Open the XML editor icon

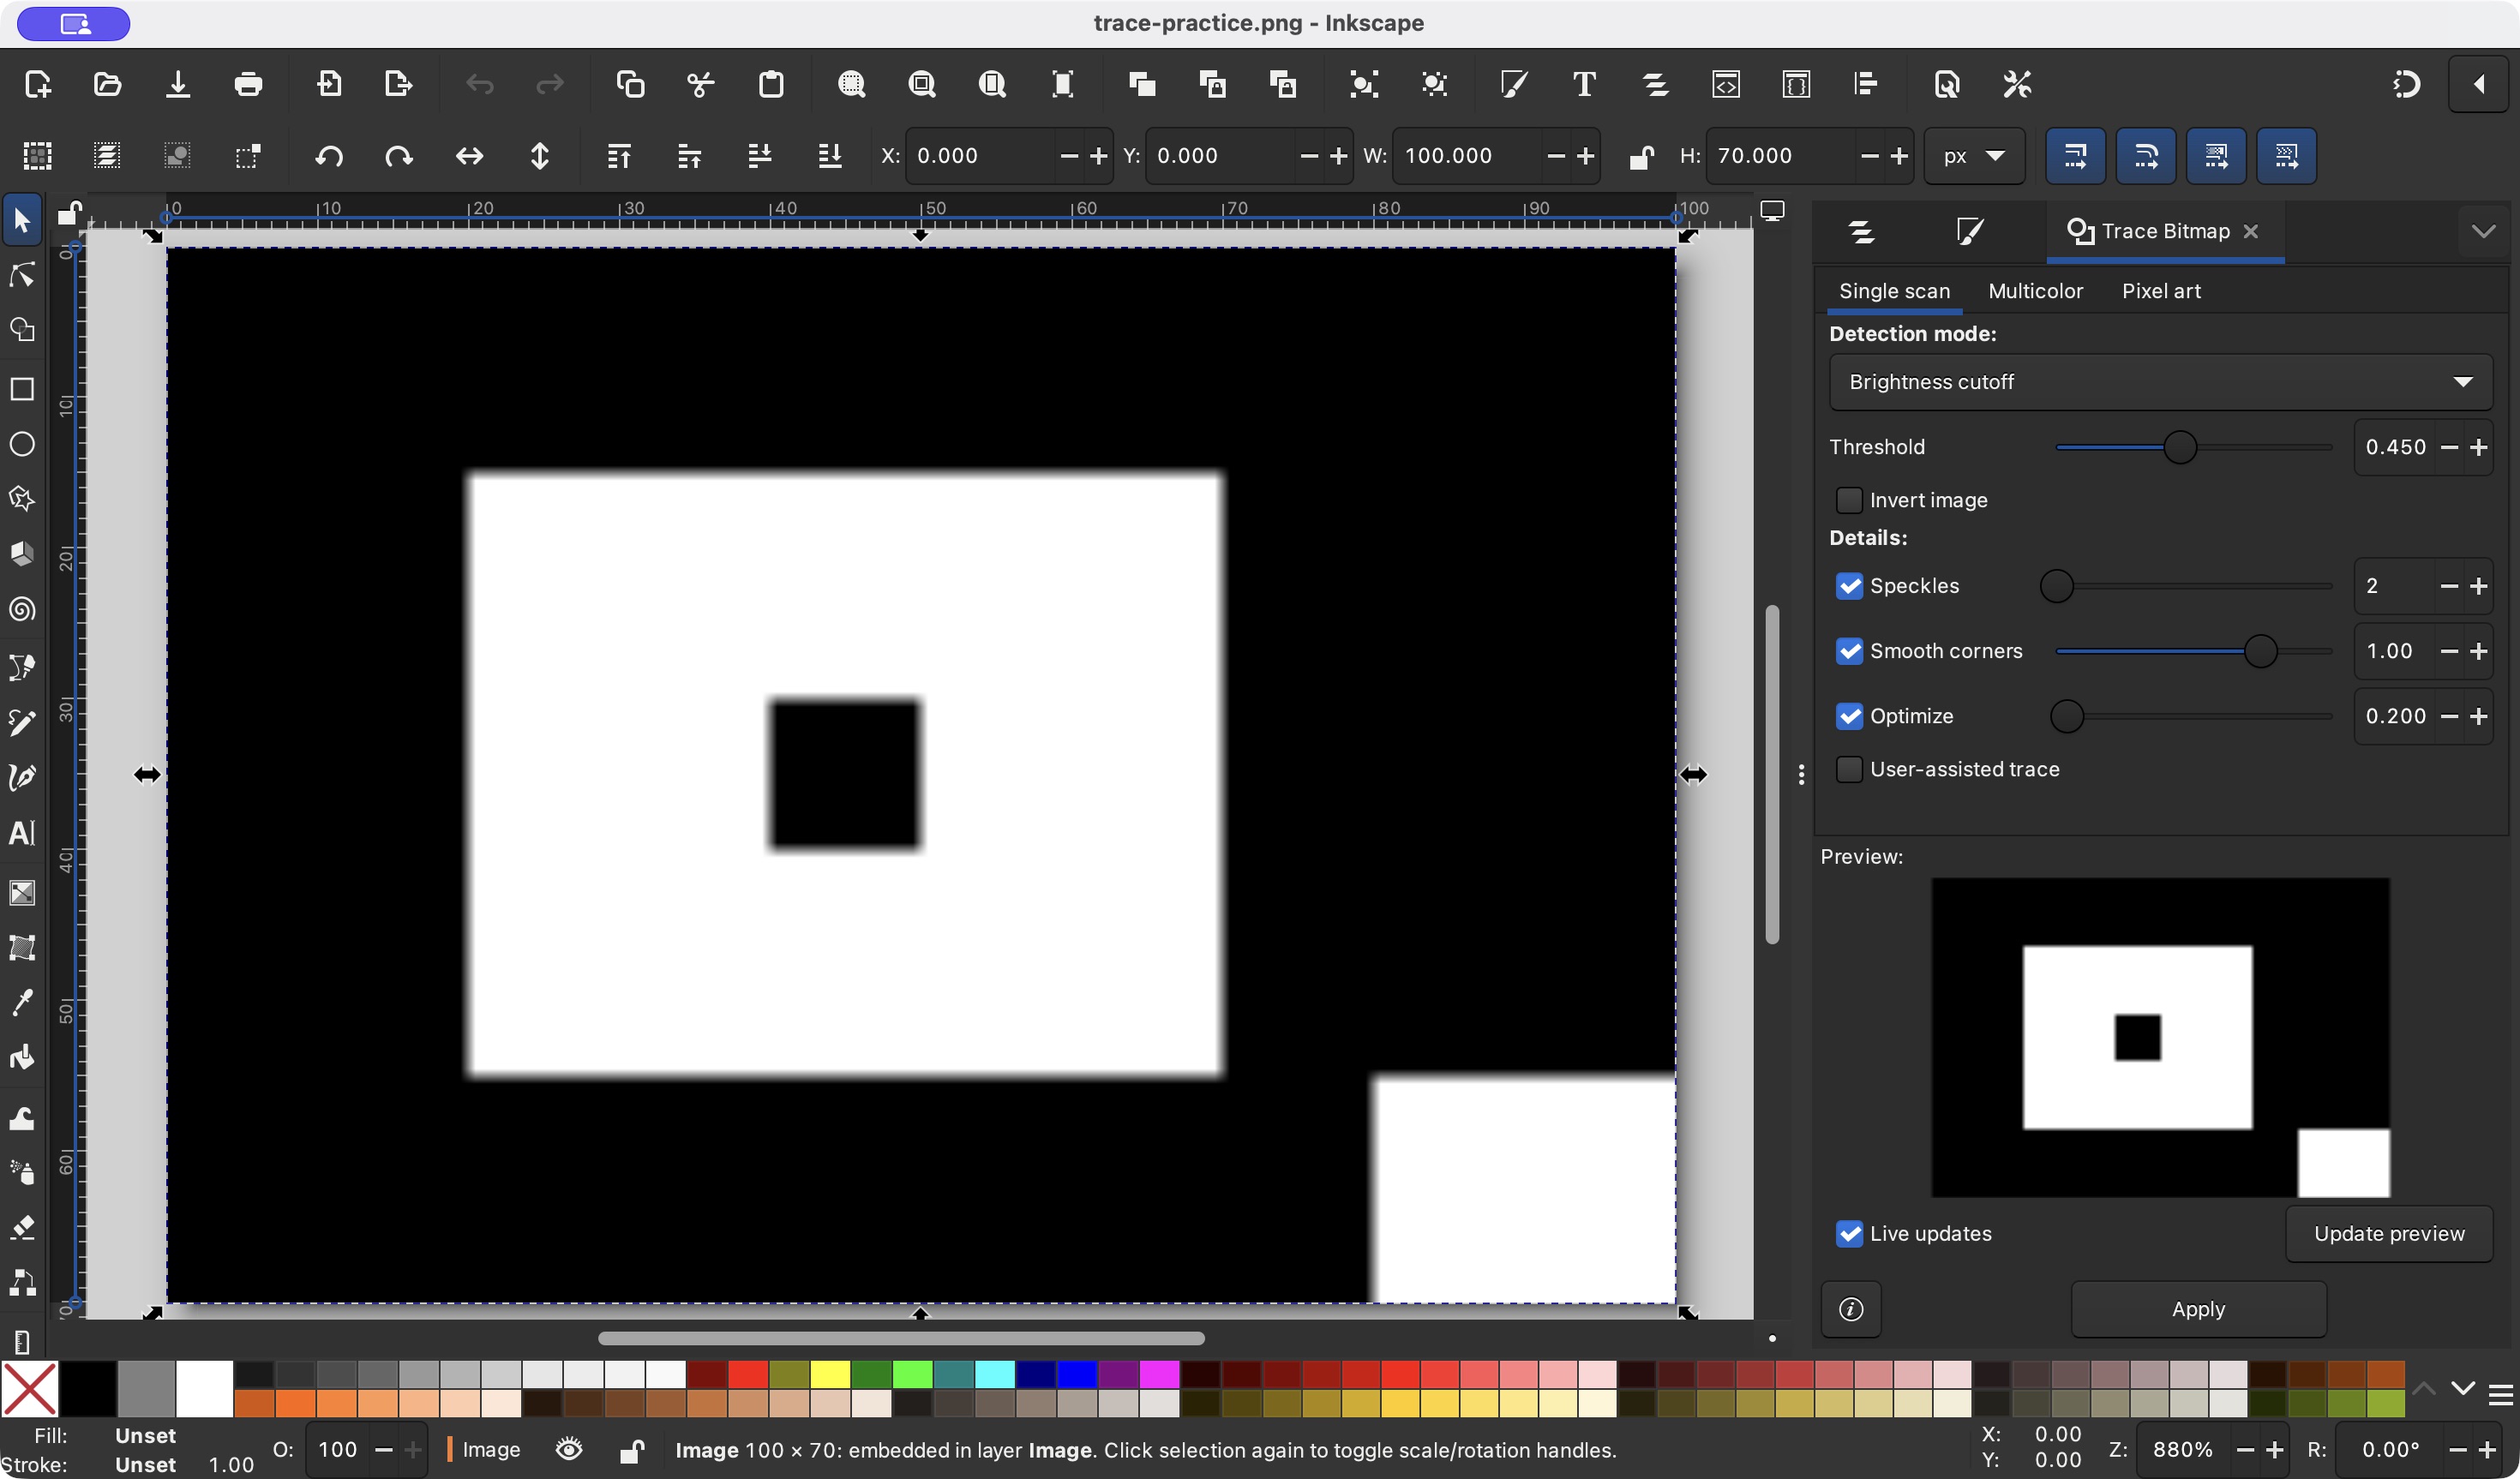1726,84
